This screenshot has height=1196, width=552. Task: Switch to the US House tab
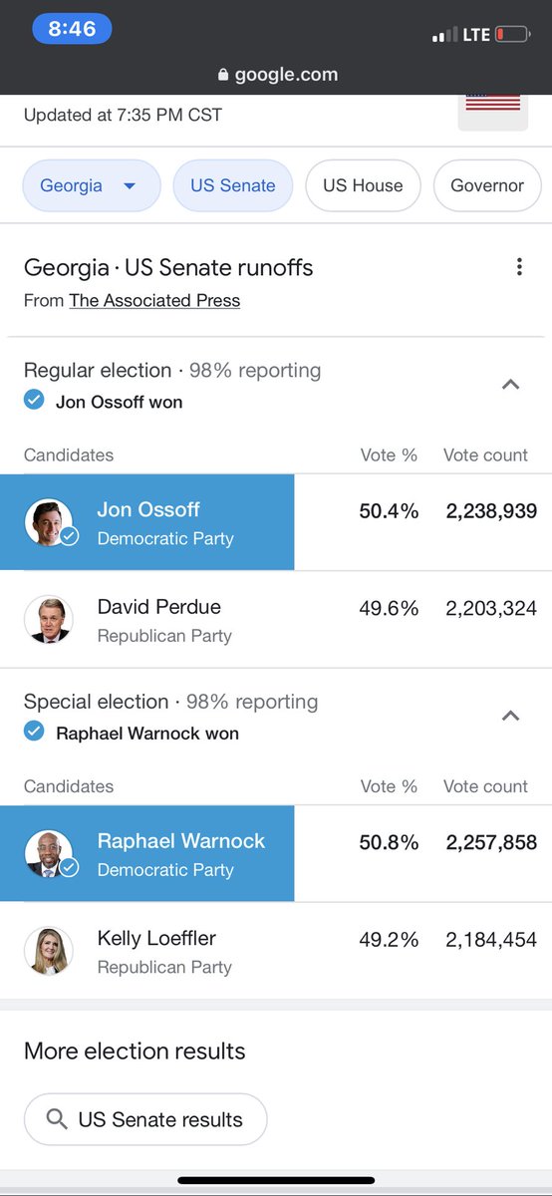(363, 185)
